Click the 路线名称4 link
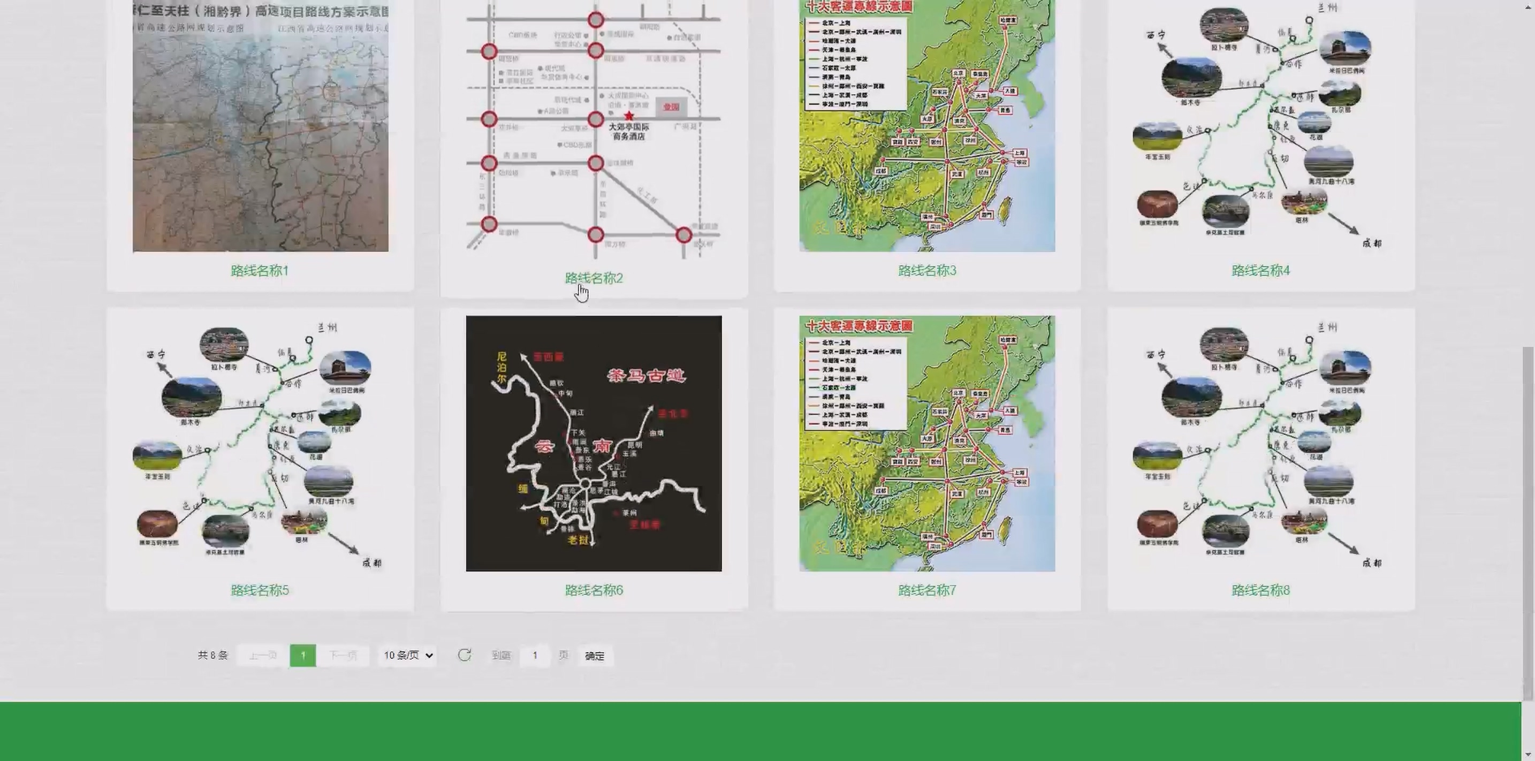This screenshot has height=761, width=1535. point(1261,271)
